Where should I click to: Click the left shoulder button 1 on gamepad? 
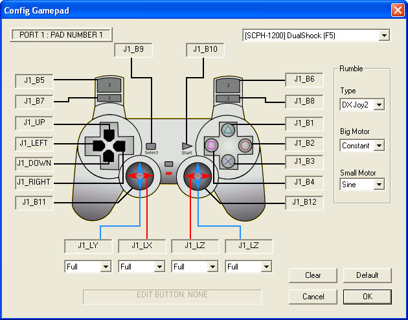(x=109, y=98)
